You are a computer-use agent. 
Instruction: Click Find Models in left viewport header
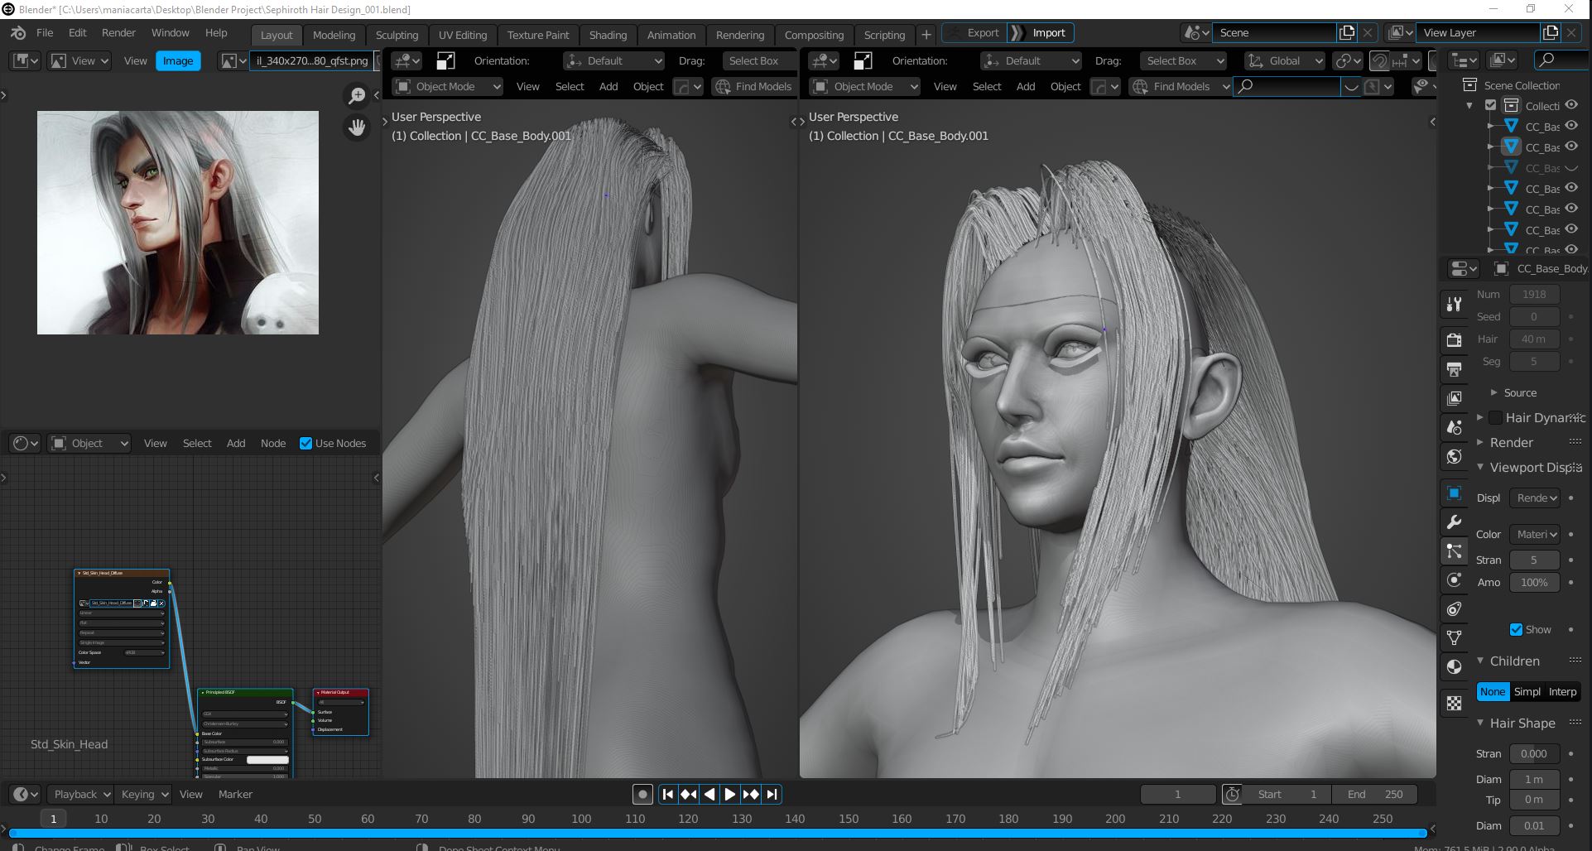753,87
